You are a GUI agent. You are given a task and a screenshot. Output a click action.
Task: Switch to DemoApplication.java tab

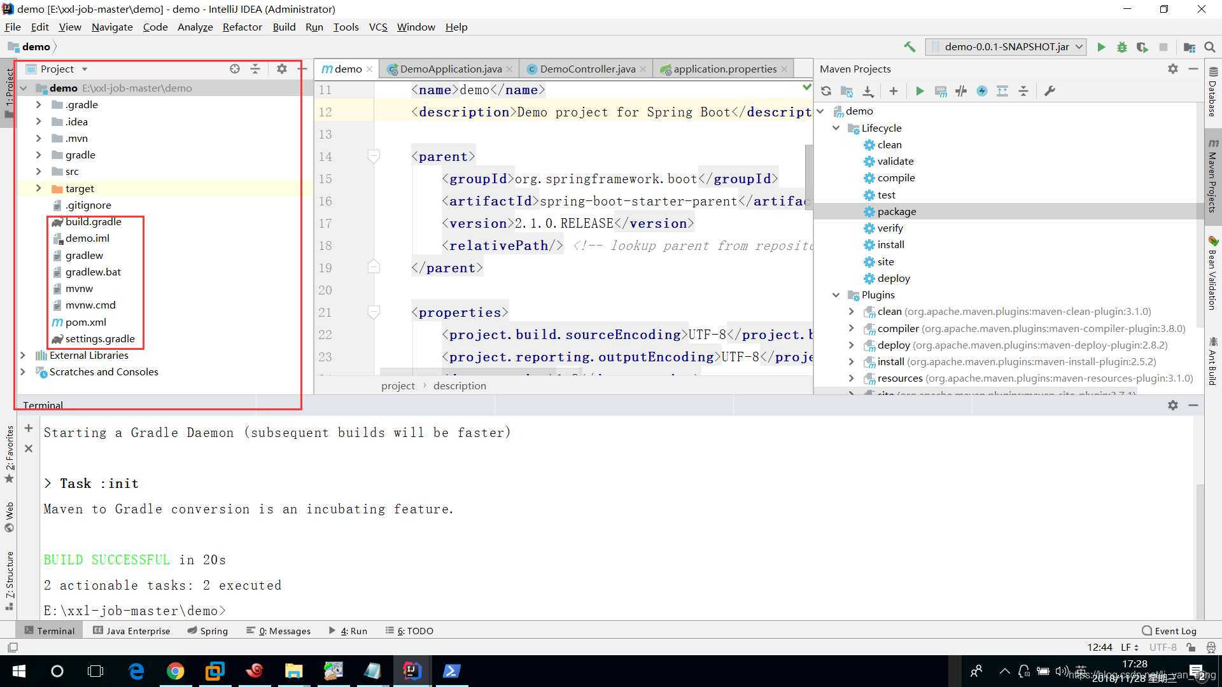[451, 69]
